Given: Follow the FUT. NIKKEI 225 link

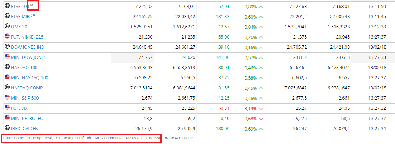Looking at the screenshot, I should [x=27, y=37].
